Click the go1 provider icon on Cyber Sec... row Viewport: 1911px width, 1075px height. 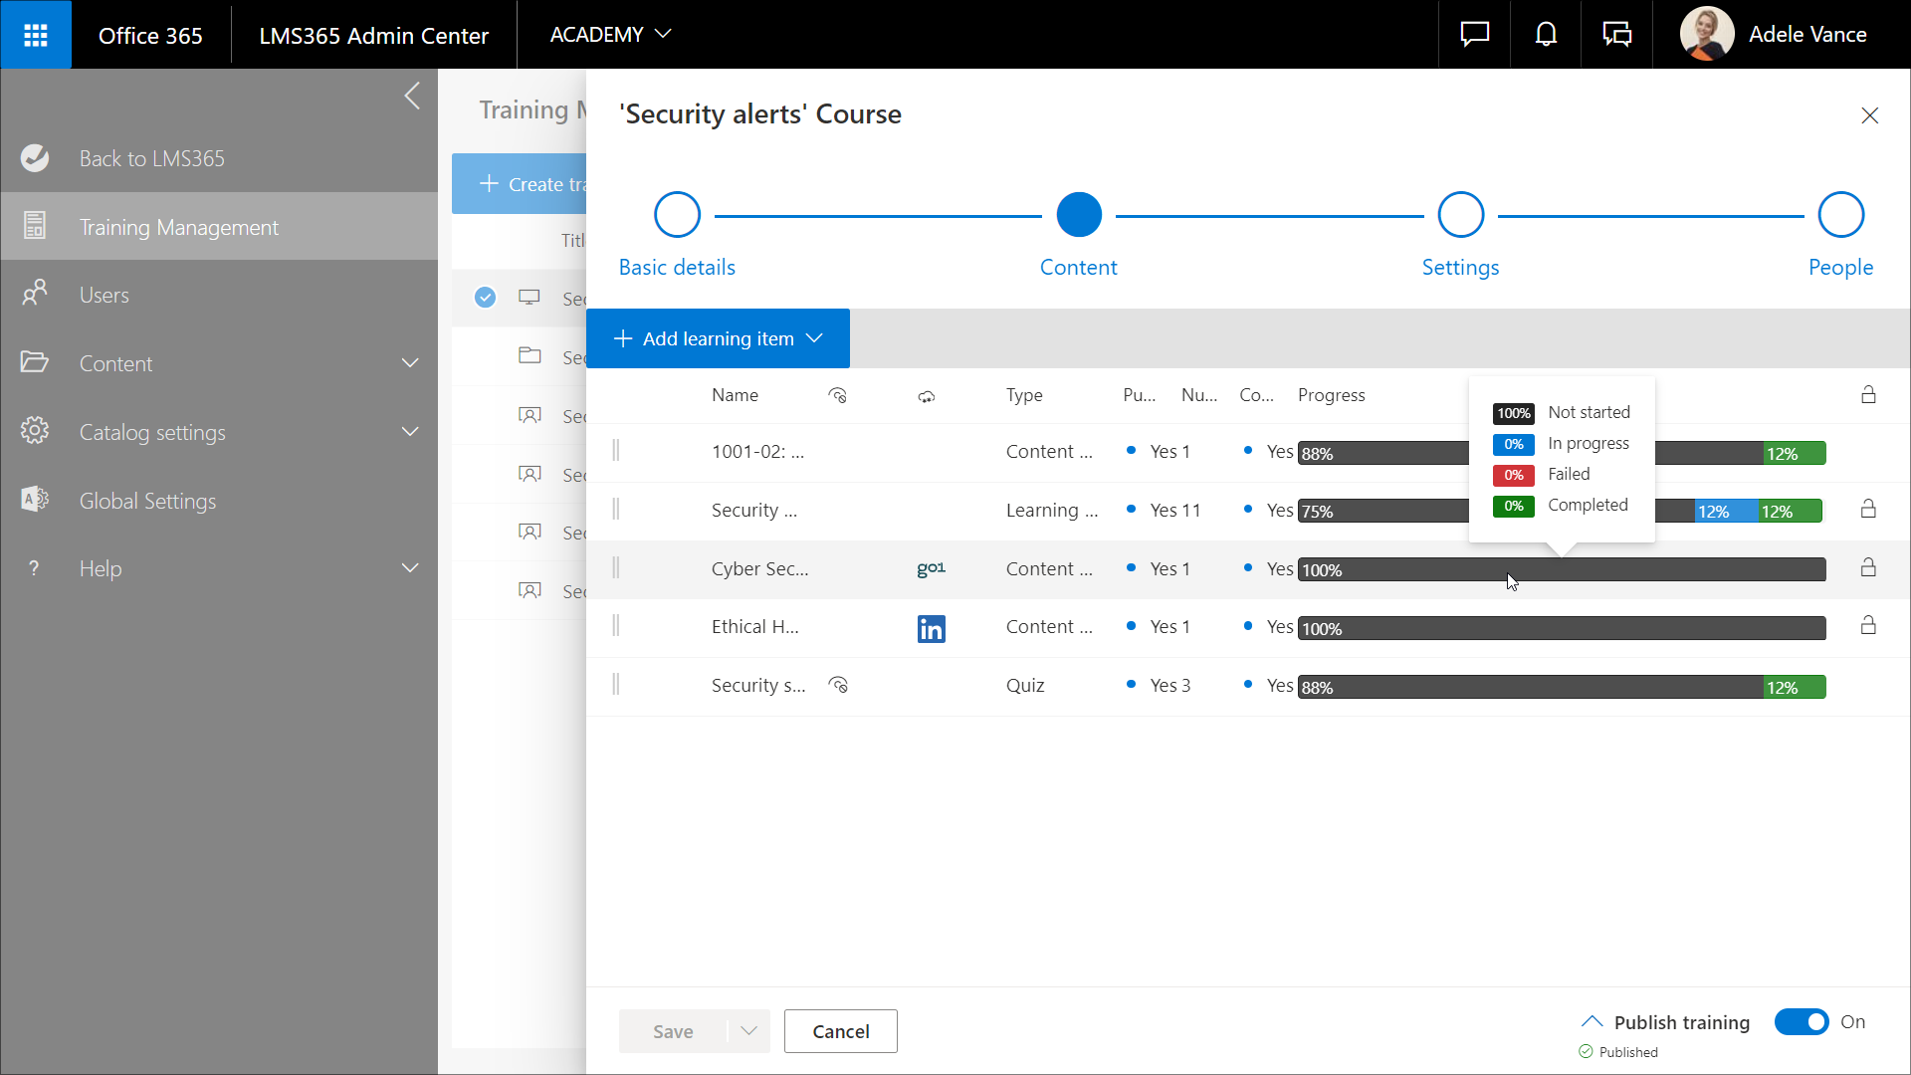(931, 569)
